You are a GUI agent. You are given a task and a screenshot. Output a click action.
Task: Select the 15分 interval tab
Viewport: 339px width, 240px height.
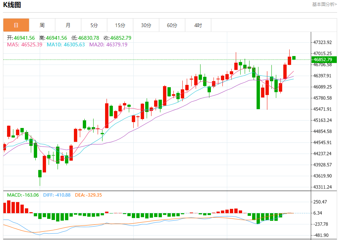coord(120,25)
